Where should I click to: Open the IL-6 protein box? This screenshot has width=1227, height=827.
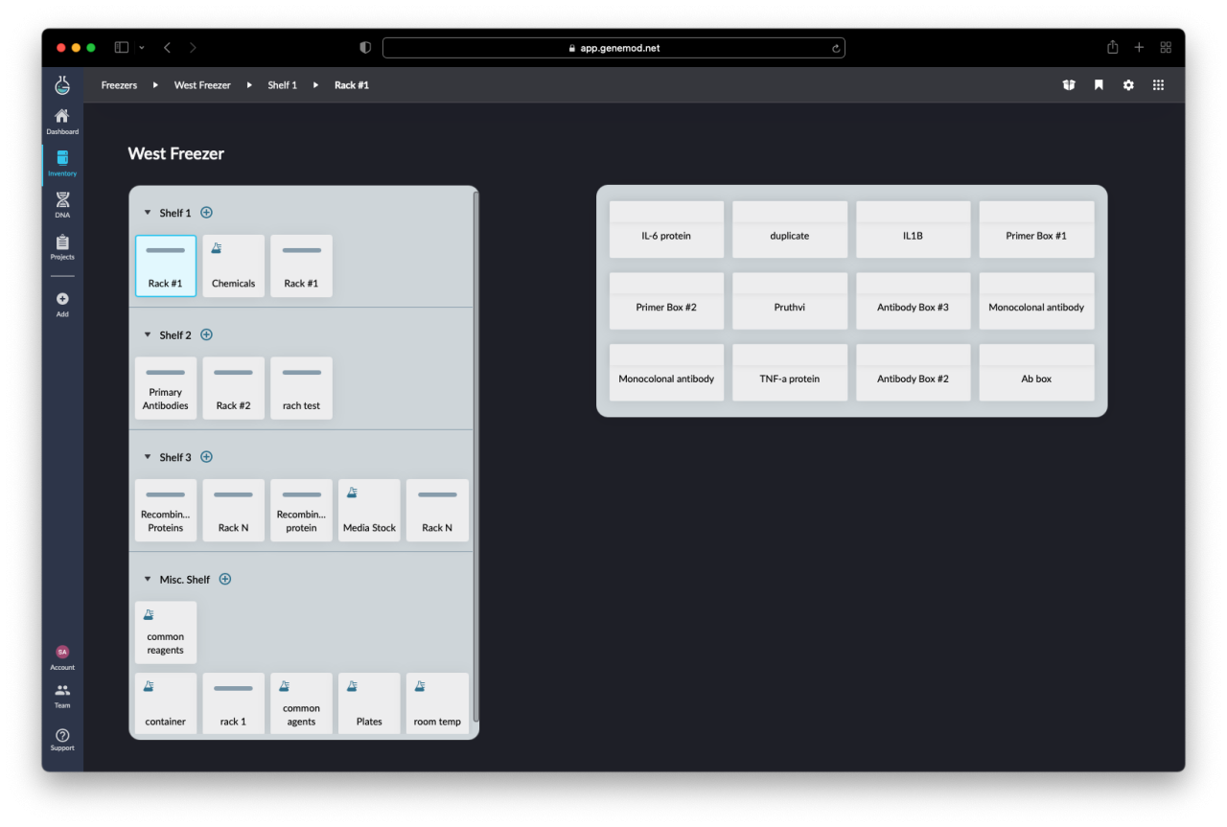666,229
